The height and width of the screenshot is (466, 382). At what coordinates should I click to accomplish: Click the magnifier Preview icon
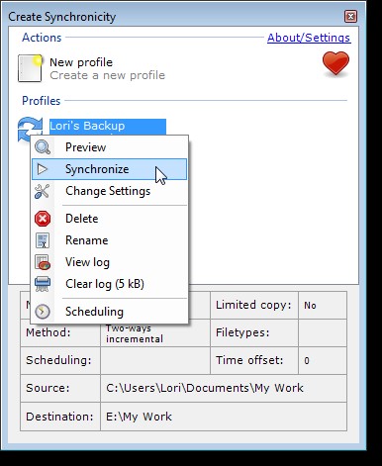[43, 147]
